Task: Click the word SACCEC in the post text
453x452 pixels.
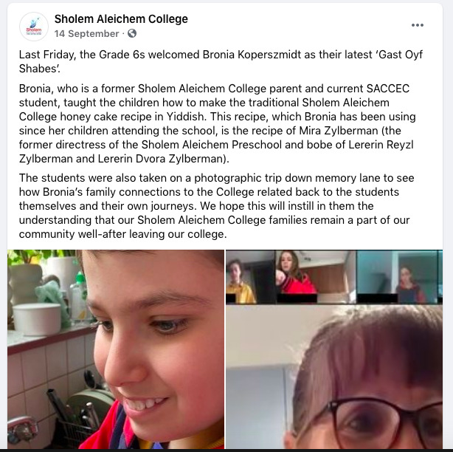Action: 388,89
